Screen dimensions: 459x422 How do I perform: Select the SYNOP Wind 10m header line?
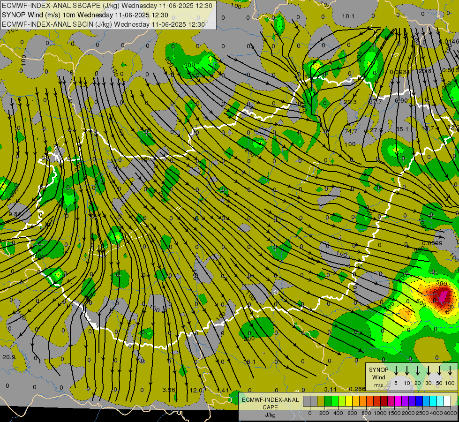[85, 15]
